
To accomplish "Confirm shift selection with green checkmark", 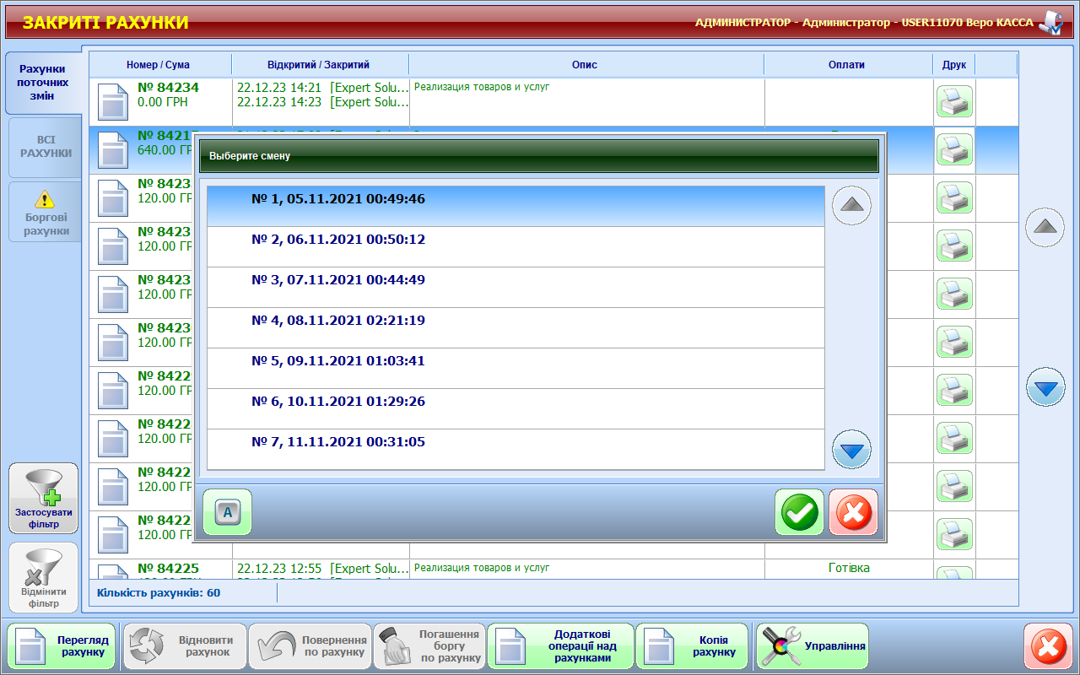I will pos(799,512).
